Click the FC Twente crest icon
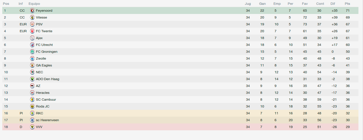The image size is (363, 140). pos(32,31)
